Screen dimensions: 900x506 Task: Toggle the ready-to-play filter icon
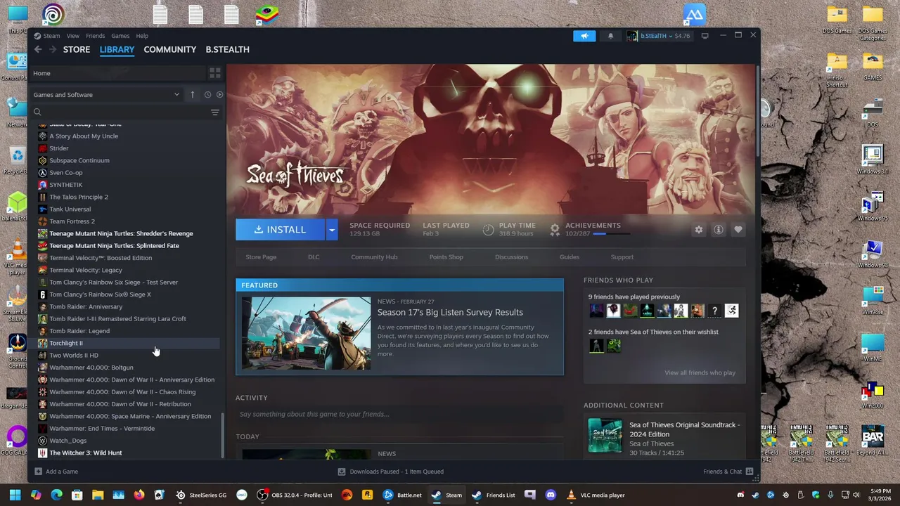[x=219, y=95]
